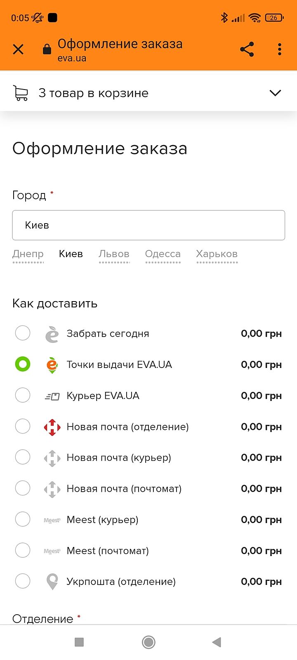Viewport: 297px width, 660px height.
Task: Expand the cart summary chevron
Action: pos(275,93)
